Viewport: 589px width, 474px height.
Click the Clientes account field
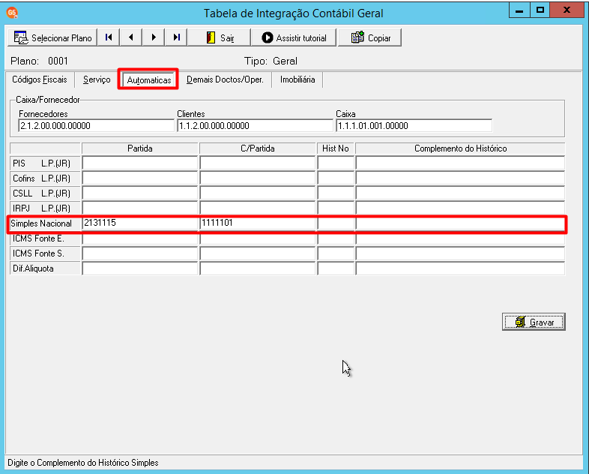(255, 126)
